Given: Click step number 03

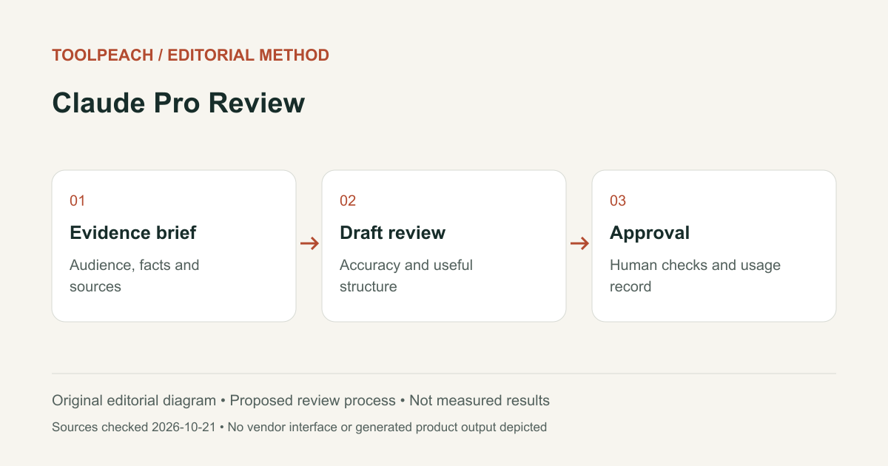Looking at the screenshot, I should click(x=618, y=200).
